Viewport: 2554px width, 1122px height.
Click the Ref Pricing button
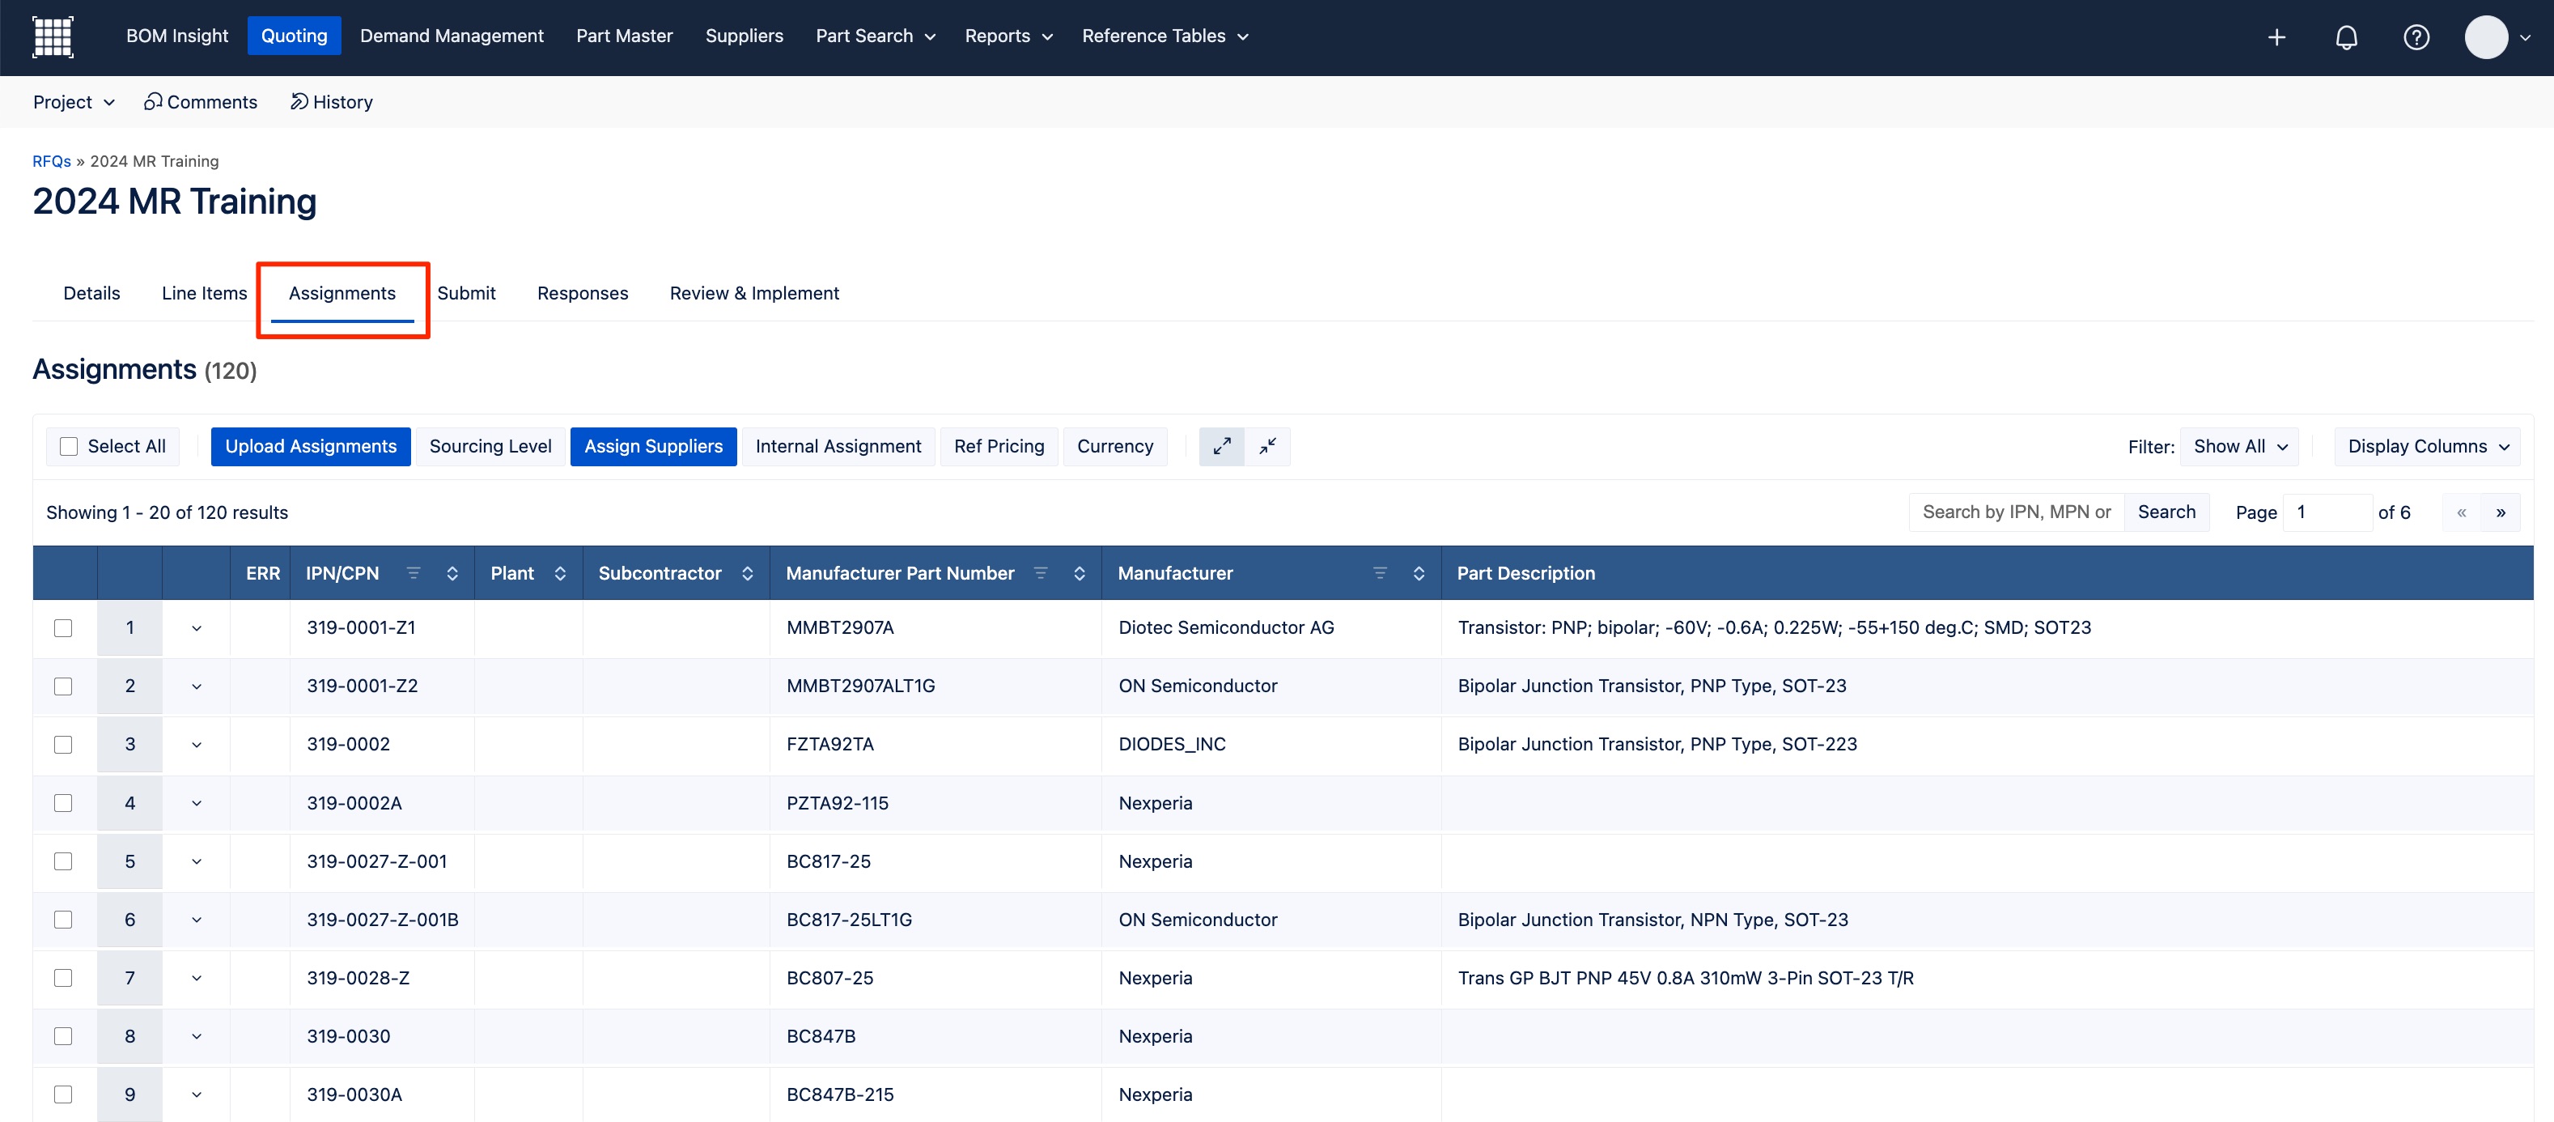point(999,446)
